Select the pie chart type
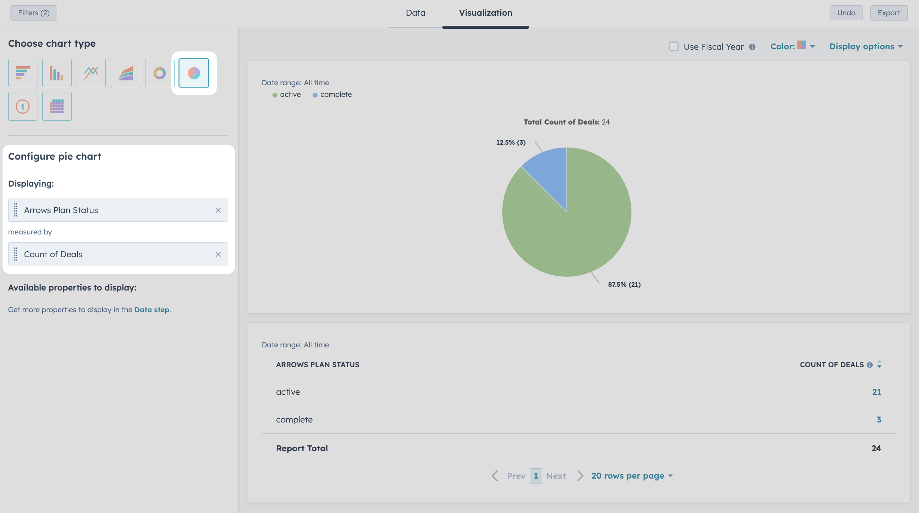Screen dimensions: 919x513 [194, 73]
